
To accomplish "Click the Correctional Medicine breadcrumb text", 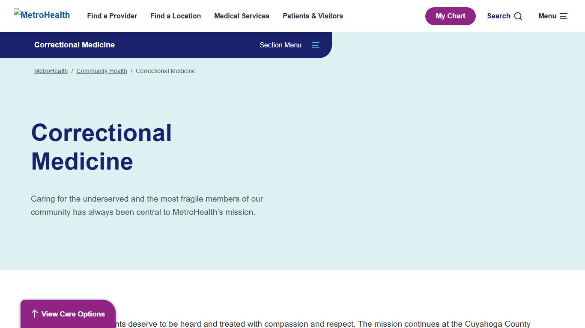I will 165,71.
